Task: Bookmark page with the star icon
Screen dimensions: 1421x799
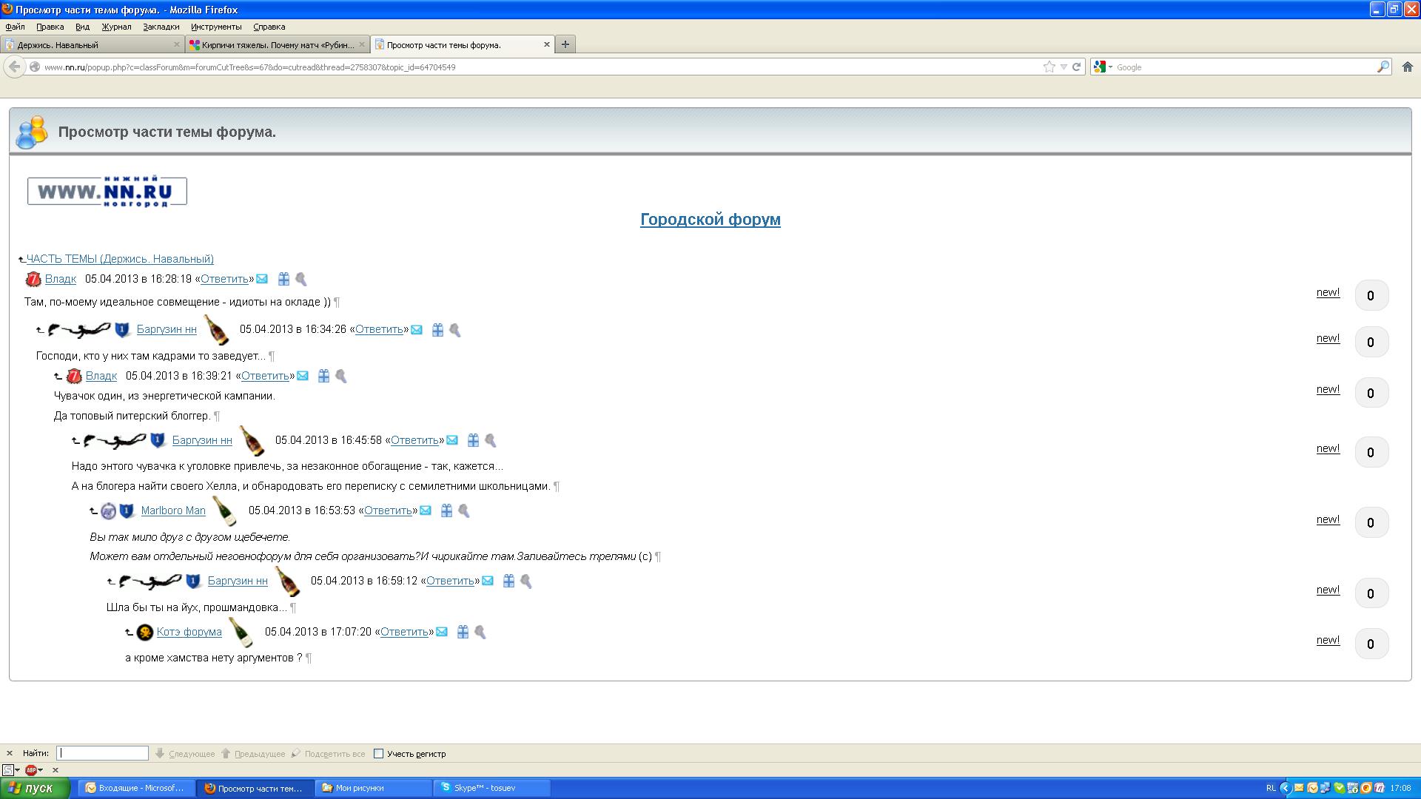Action: [x=1049, y=67]
